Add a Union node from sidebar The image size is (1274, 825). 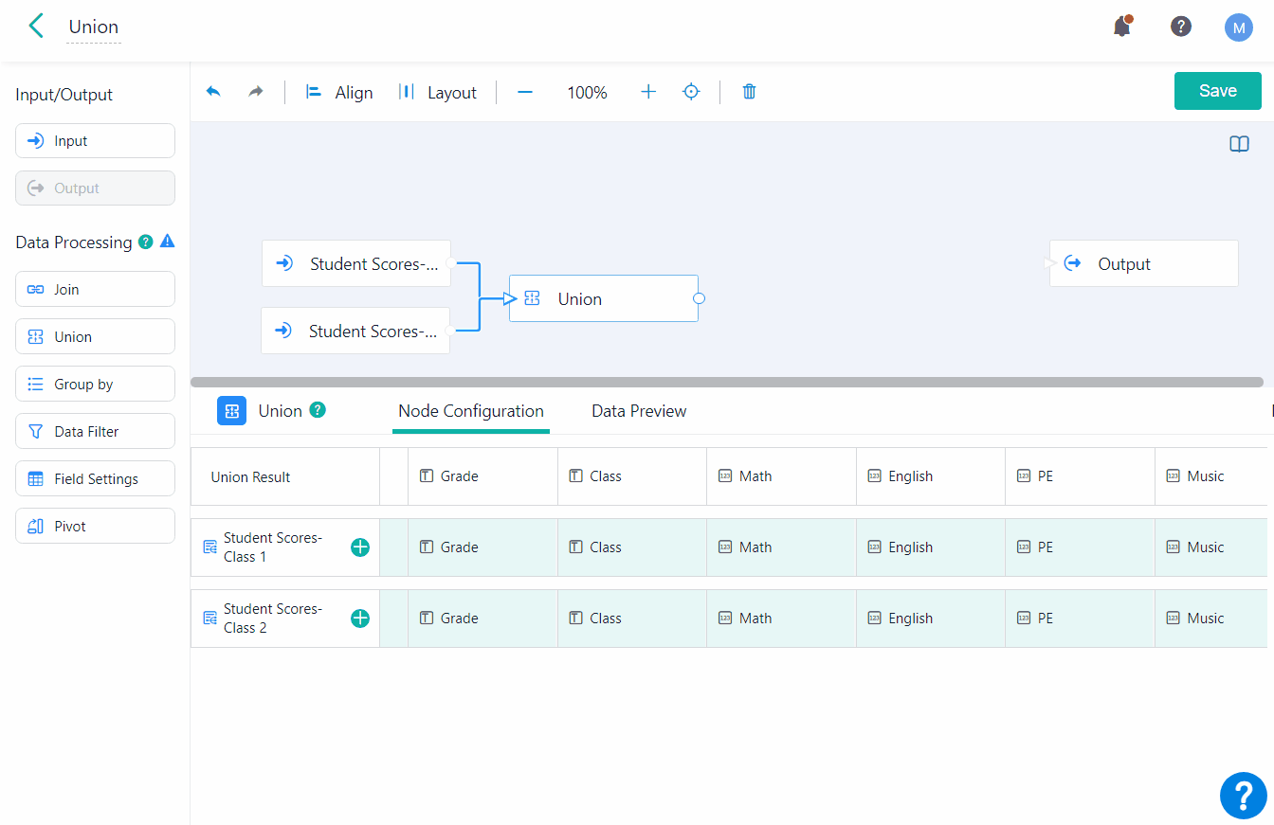tap(95, 336)
